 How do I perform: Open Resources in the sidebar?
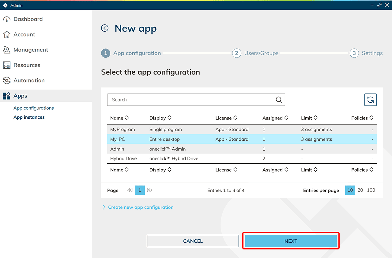pyautogui.click(x=27, y=65)
